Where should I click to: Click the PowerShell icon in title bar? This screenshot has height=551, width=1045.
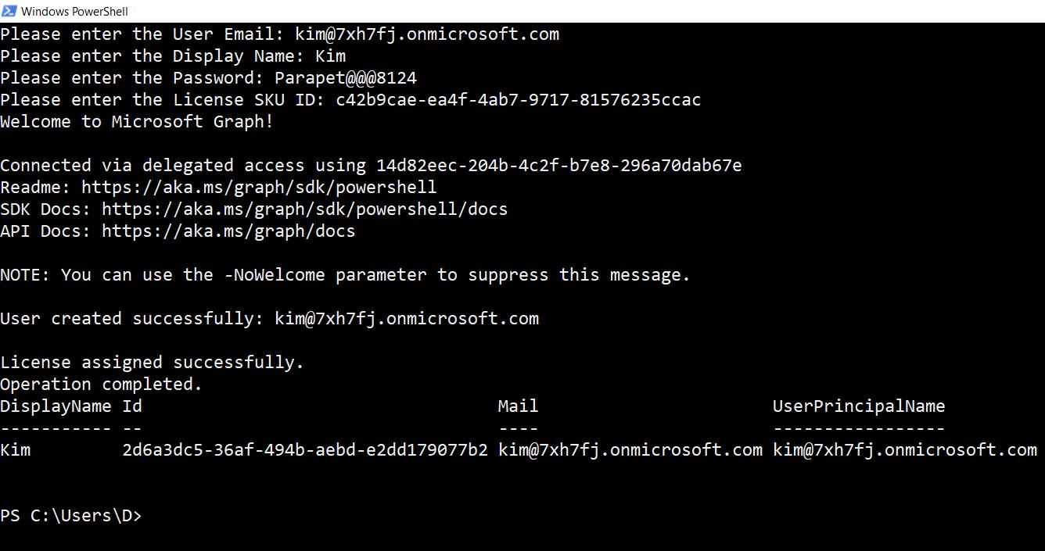(x=9, y=11)
